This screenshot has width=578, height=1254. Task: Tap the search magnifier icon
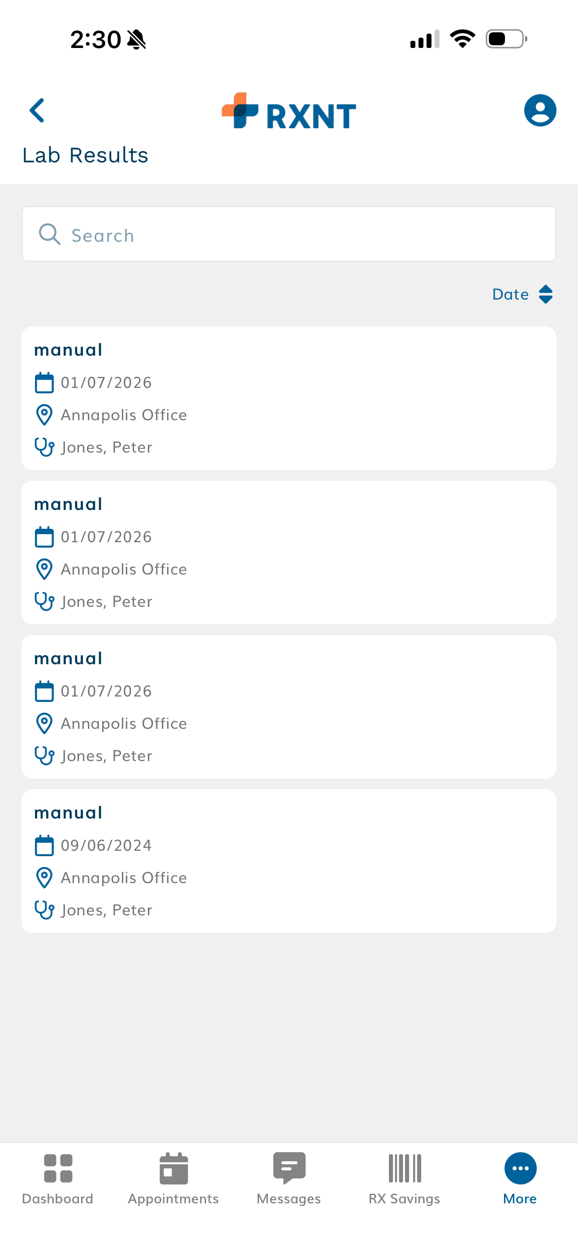click(49, 234)
